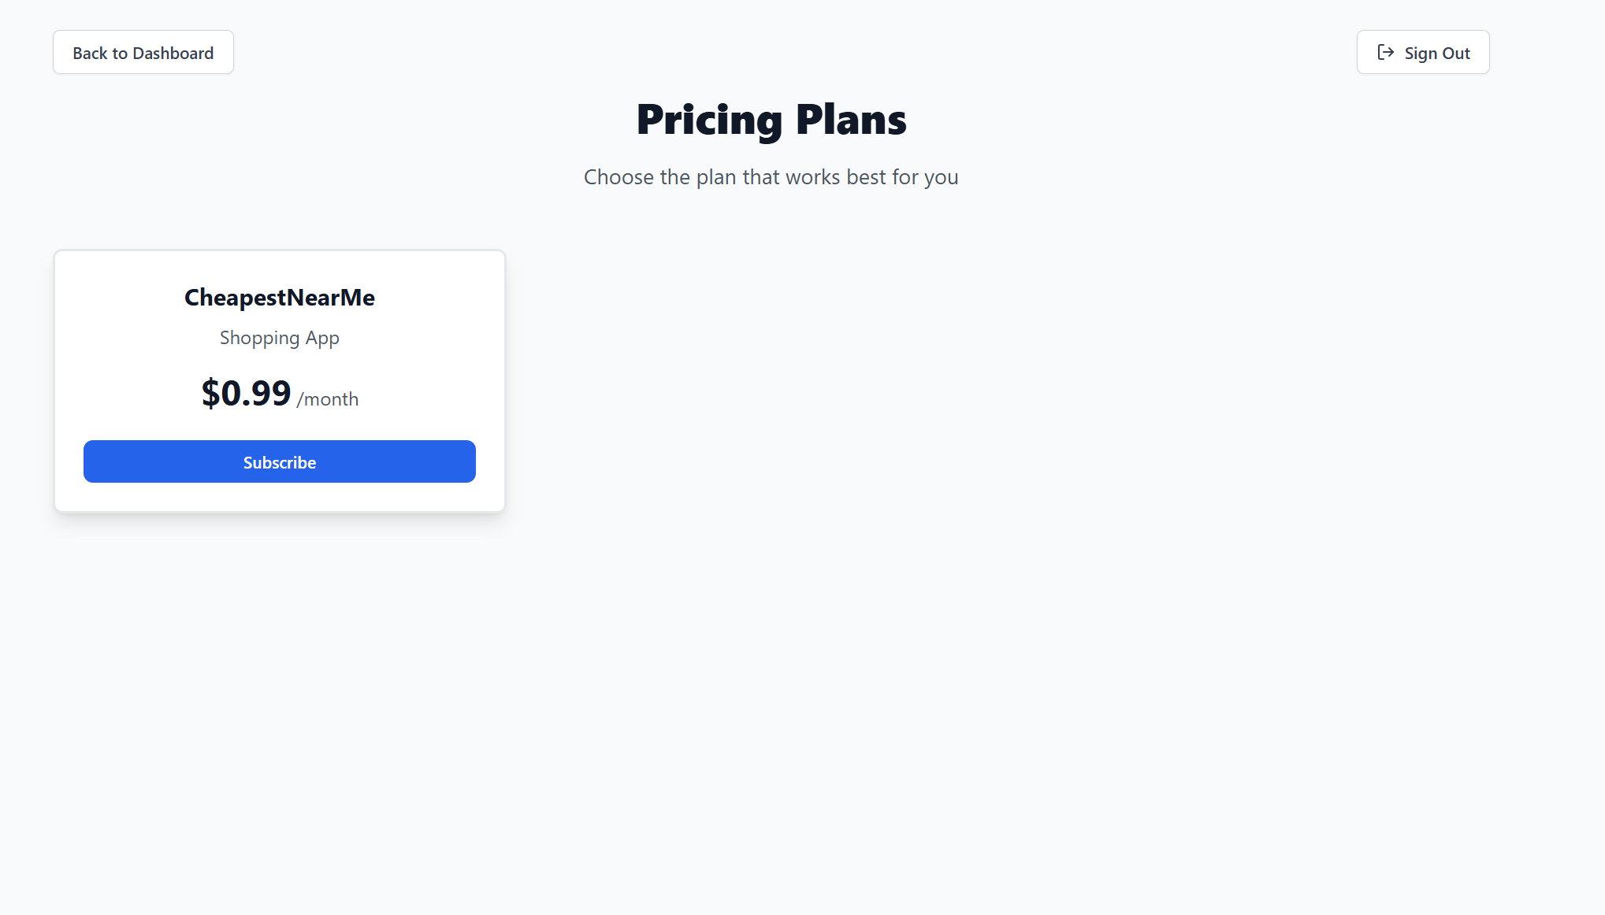Click the word "Out" in Sign Out
The width and height of the screenshot is (1605, 915).
pos(1456,54)
